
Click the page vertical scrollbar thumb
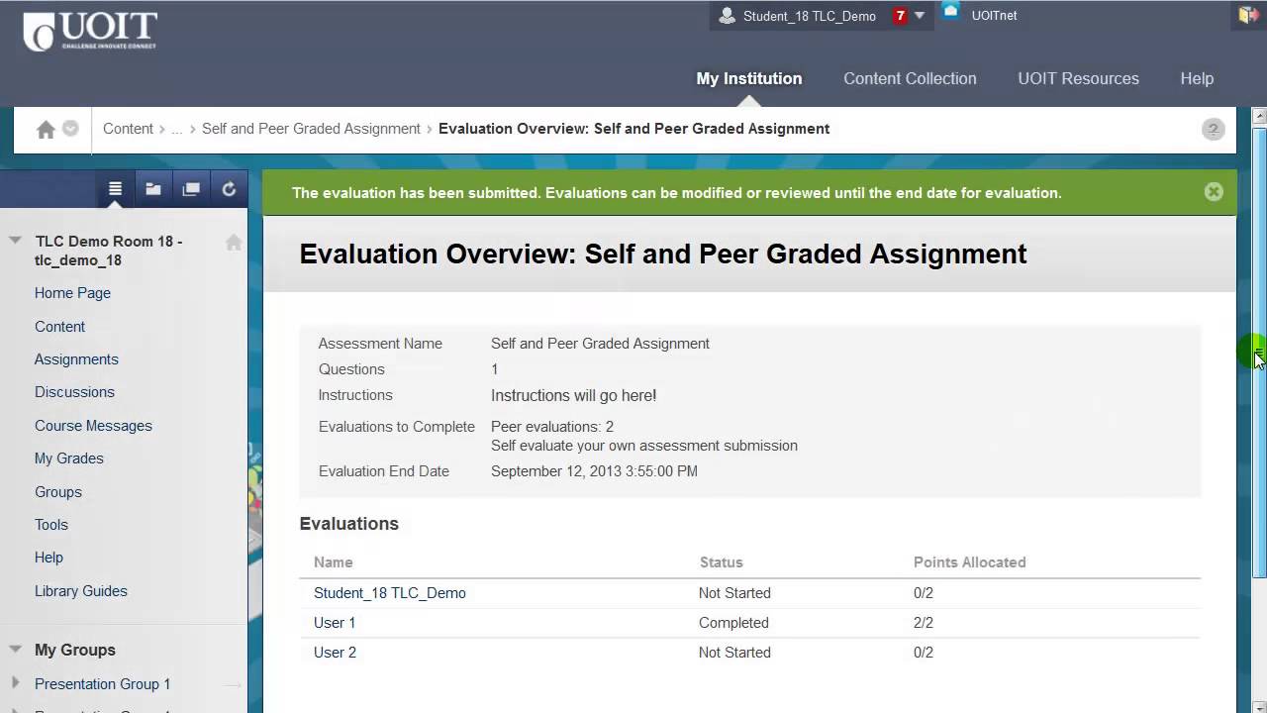point(1259,347)
